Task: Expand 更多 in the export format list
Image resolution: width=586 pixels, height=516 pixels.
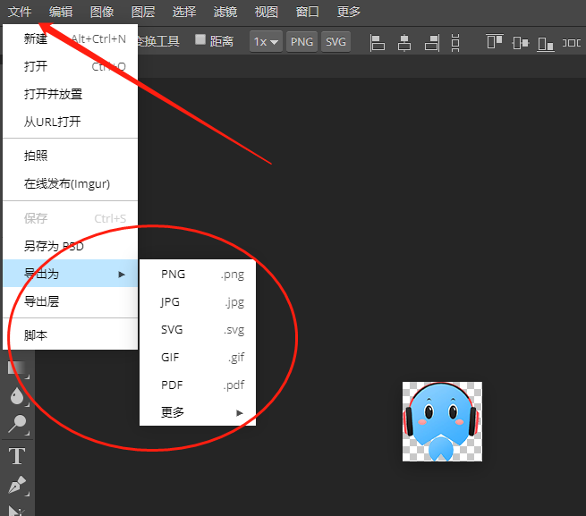Action: click(x=198, y=412)
